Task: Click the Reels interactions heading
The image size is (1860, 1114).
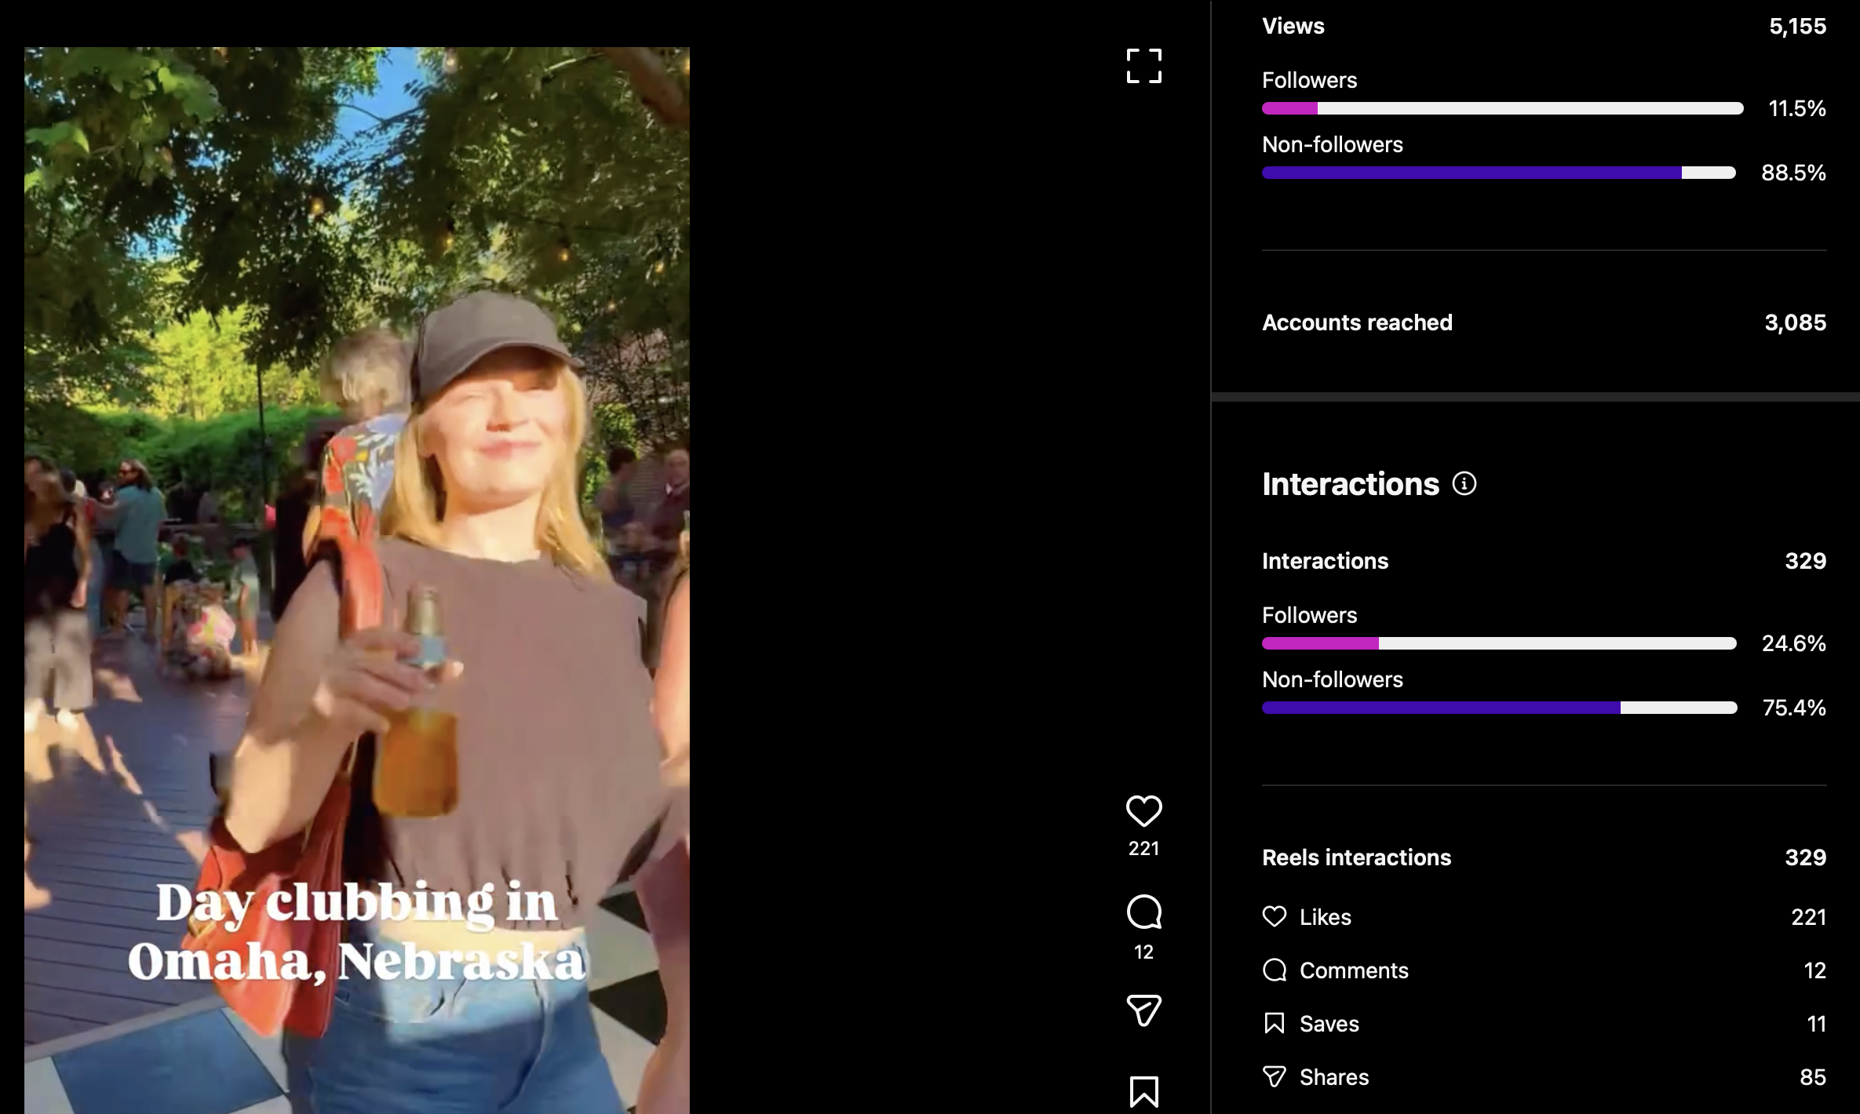Action: (1356, 857)
